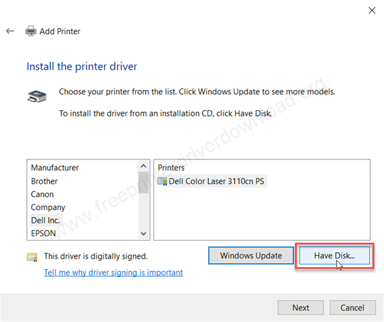Proceed with the Next button

[x=301, y=307]
